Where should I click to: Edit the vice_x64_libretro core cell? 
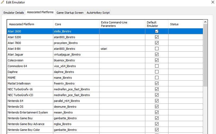coord(76,66)
